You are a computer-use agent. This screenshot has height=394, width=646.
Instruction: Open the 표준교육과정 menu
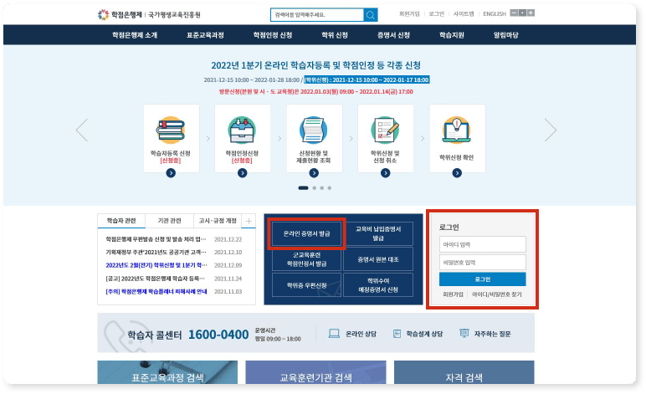click(205, 35)
